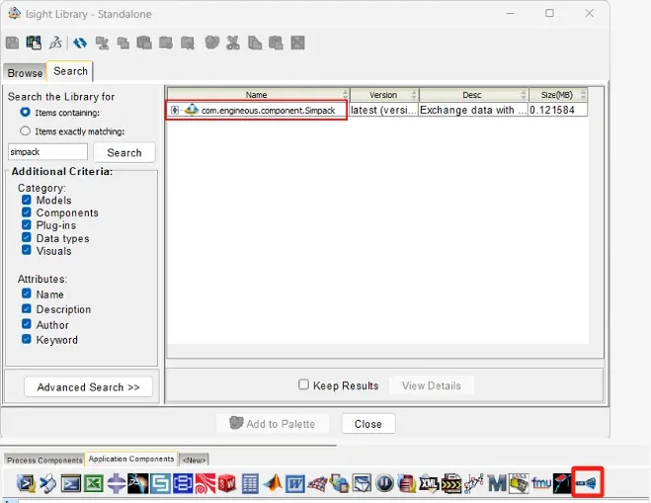Click the View Details button
The width and height of the screenshot is (651, 503).
point(432,385)
